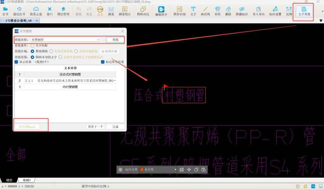Click the 查看下一个 next result button

click(x=95, y=126)
